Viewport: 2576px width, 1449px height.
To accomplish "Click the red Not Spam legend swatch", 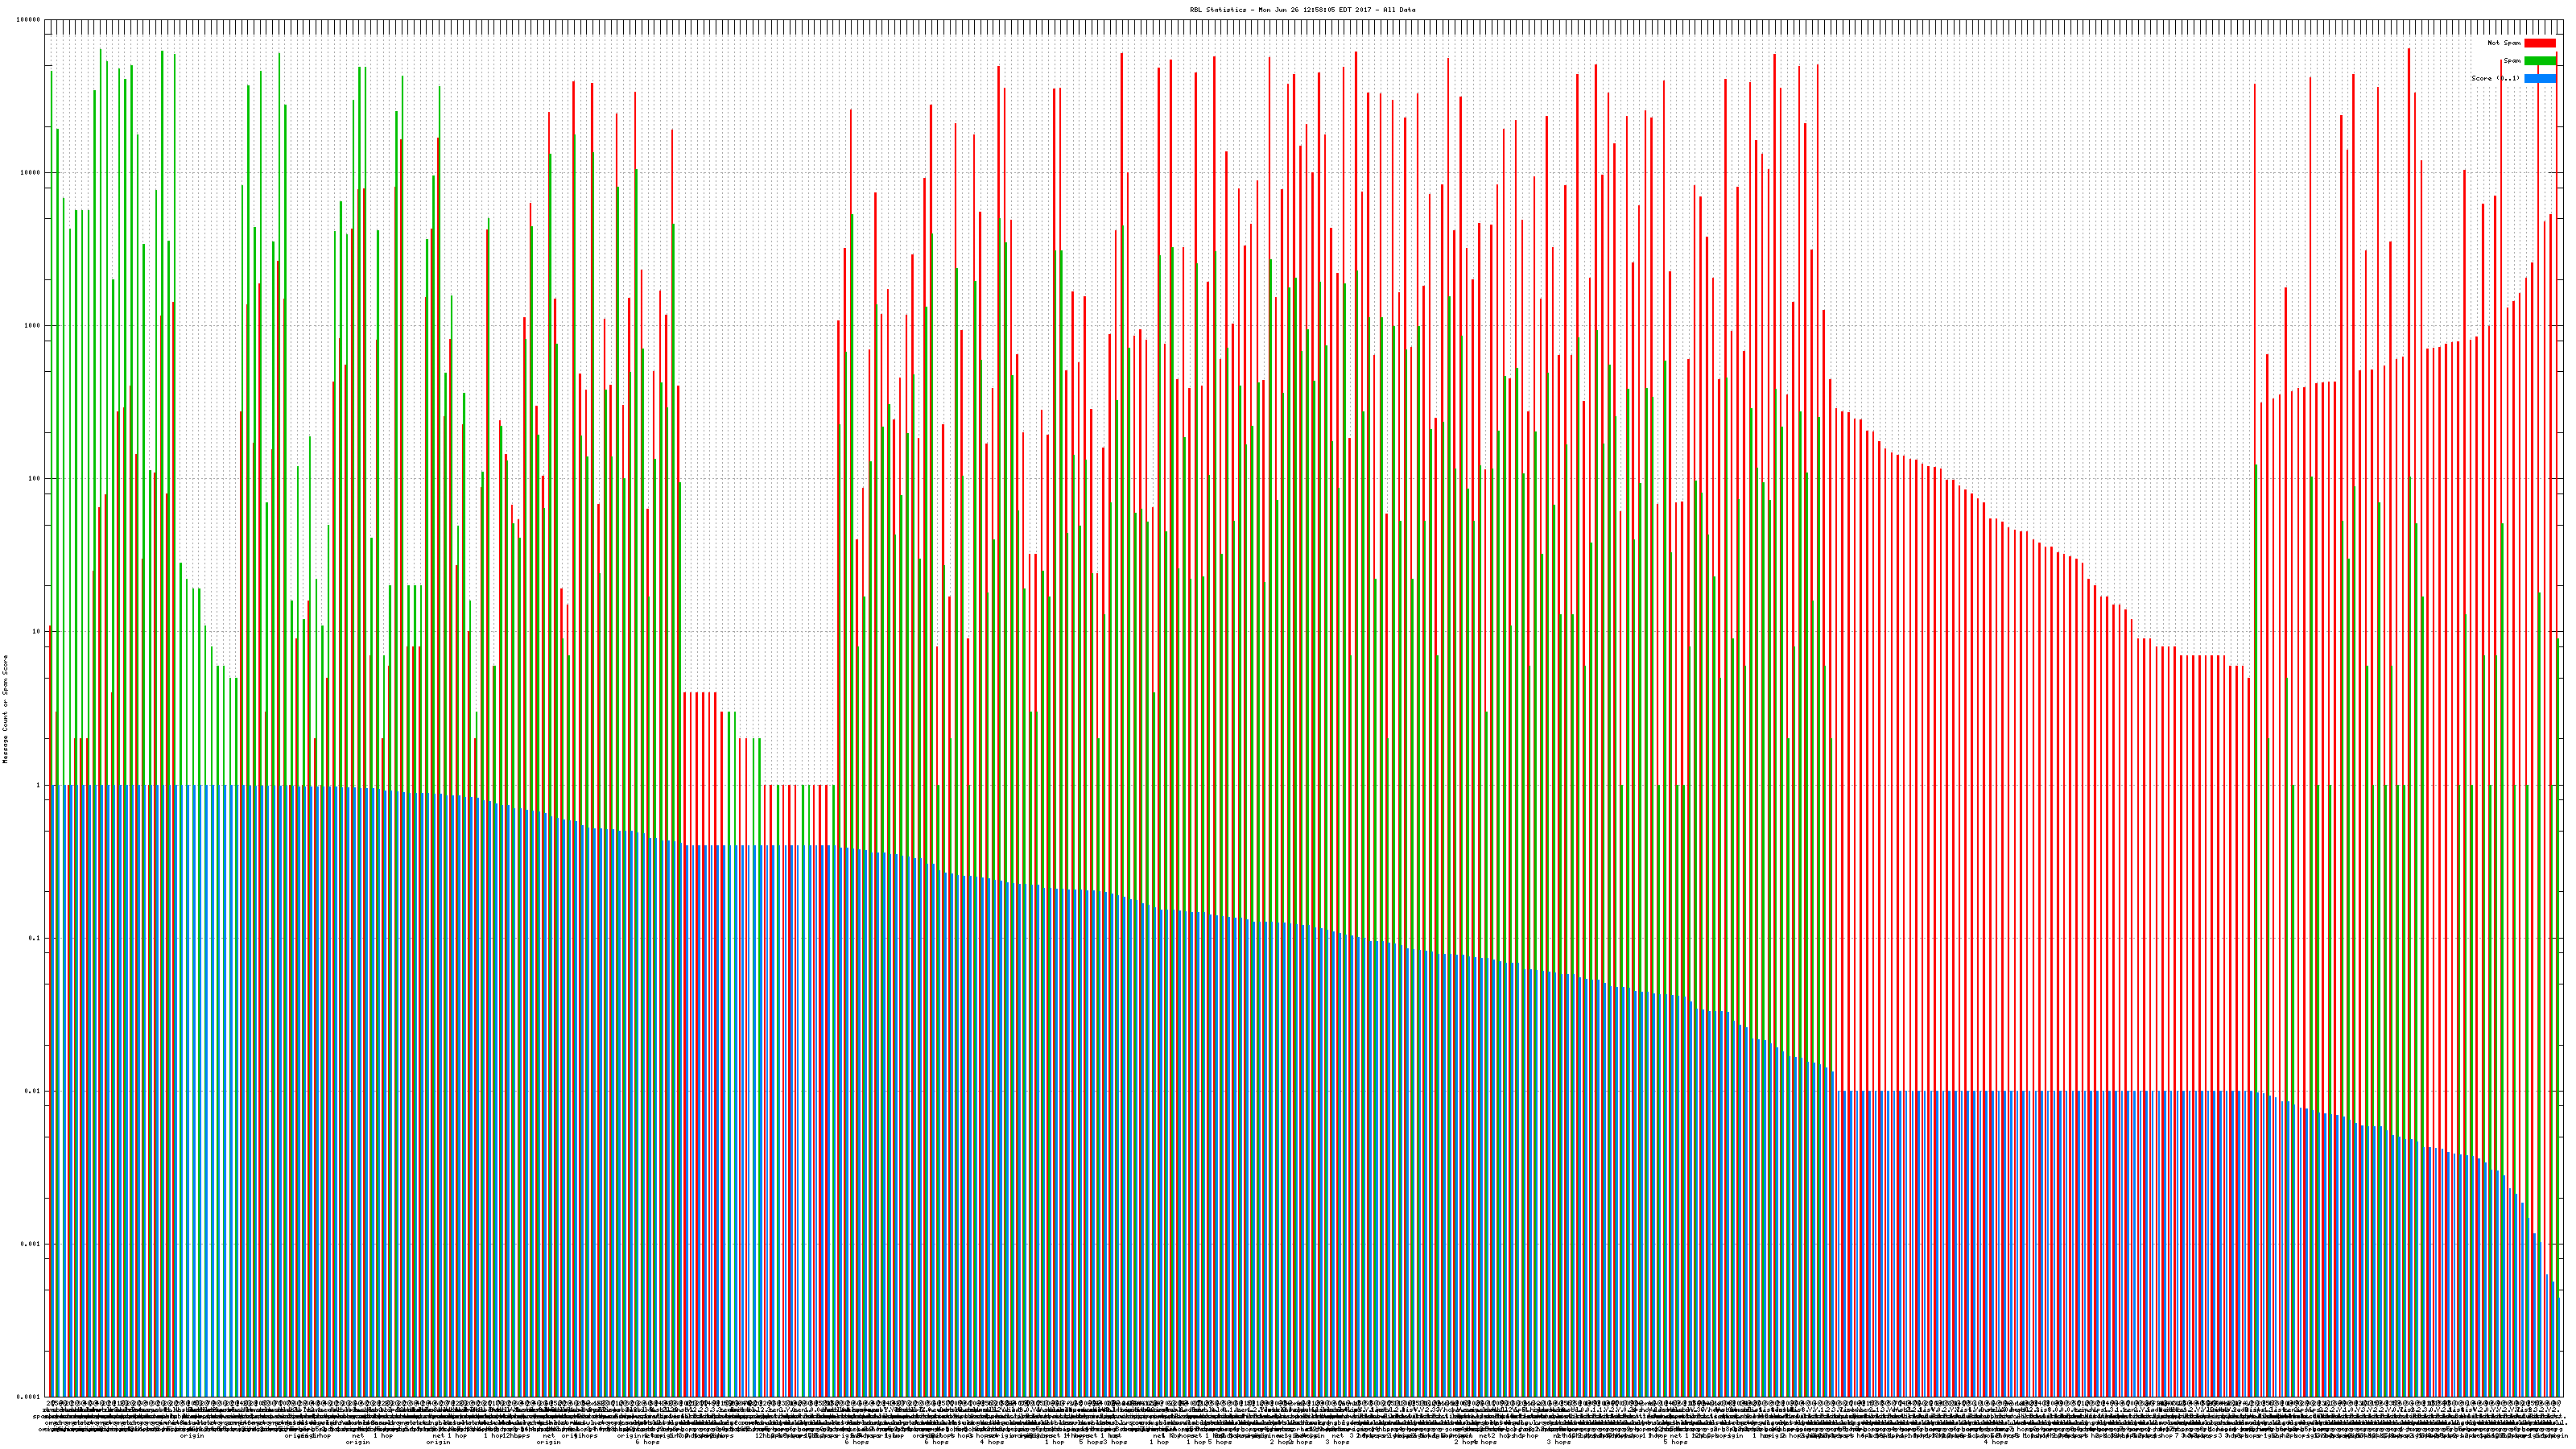I will (2539, 43).
